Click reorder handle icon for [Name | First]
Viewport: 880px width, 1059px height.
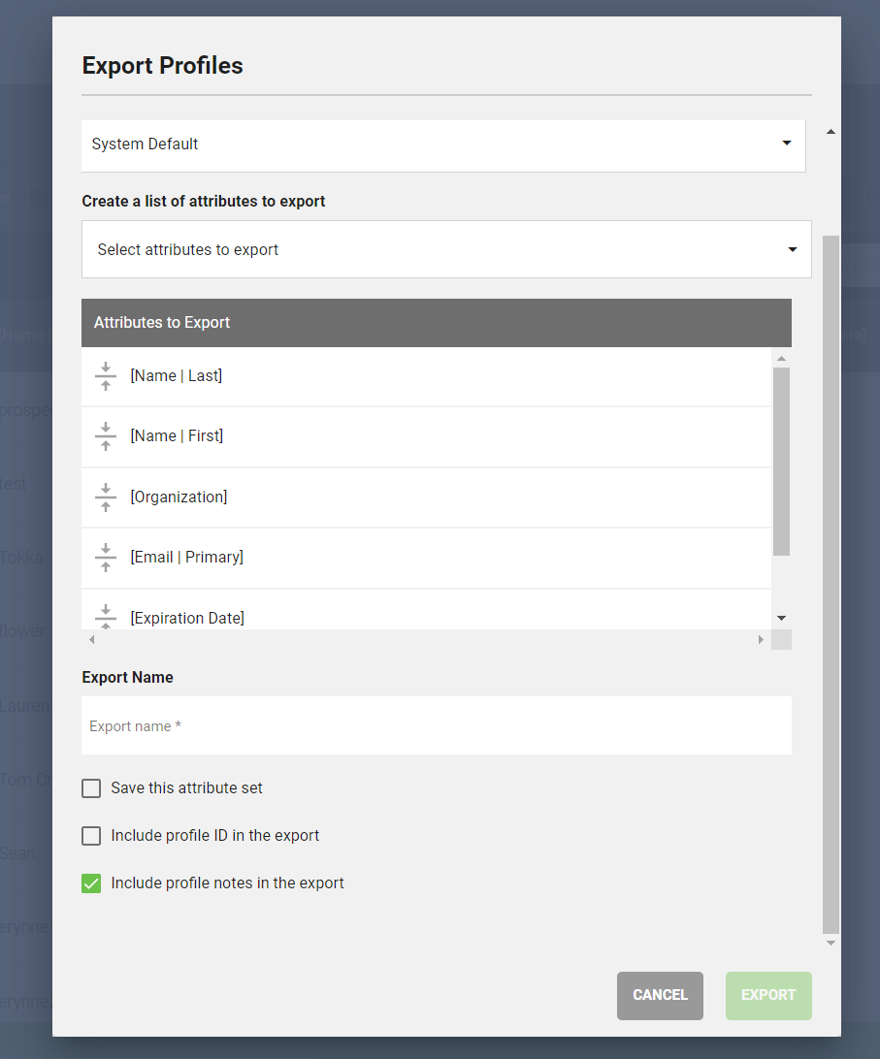(106, 436)
